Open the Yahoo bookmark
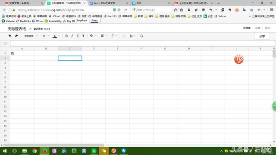 tap(220, 16)
